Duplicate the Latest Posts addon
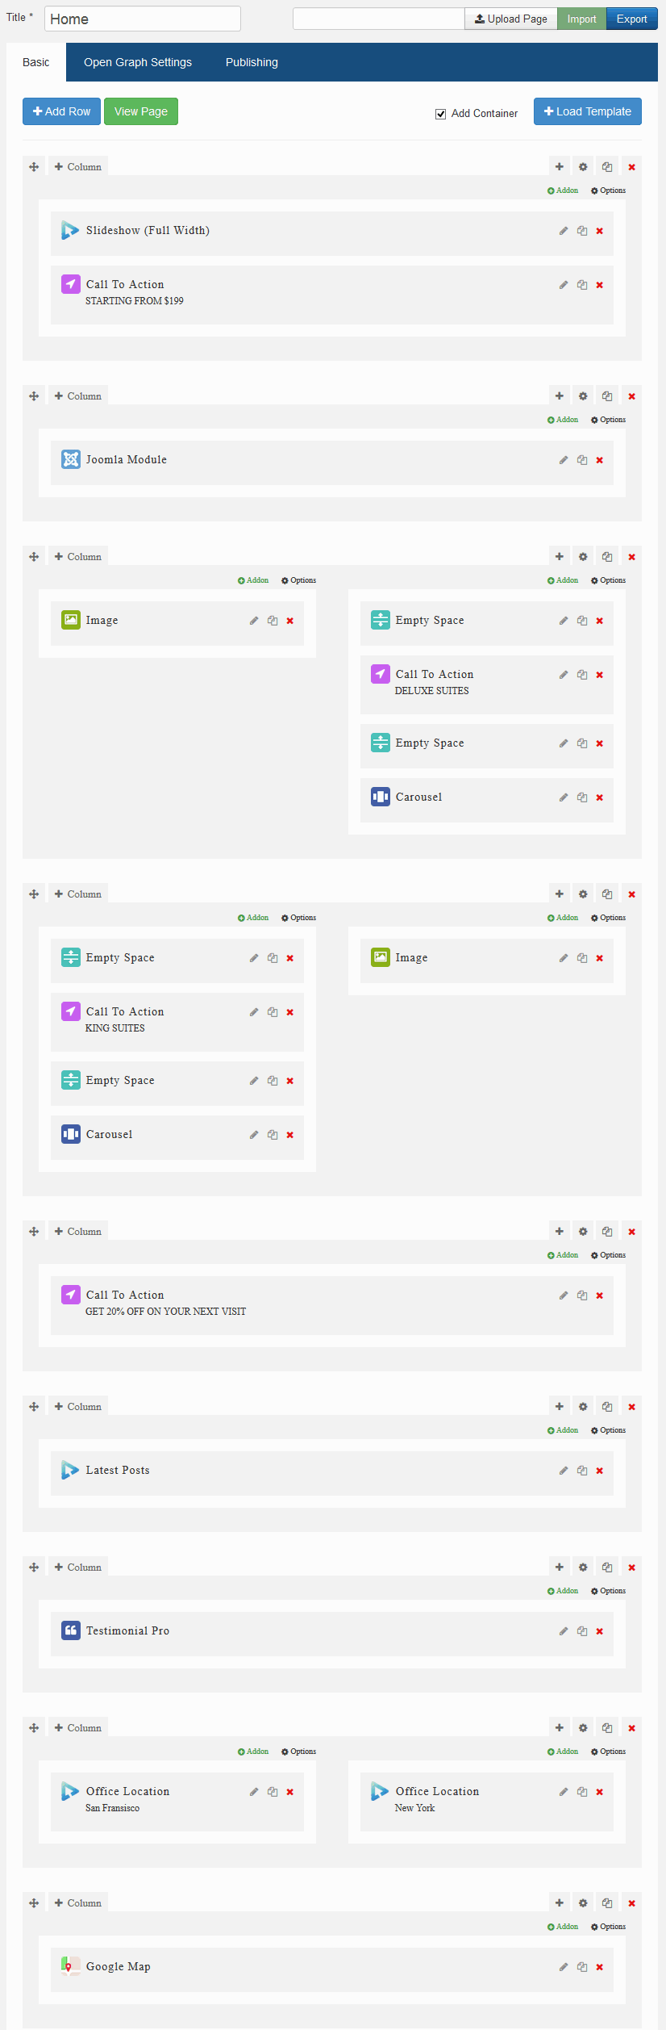This screenshot has width=666, height=2030. (582, 1471)
